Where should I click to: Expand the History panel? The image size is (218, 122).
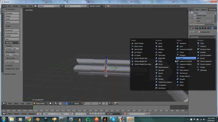click(9, 65)
